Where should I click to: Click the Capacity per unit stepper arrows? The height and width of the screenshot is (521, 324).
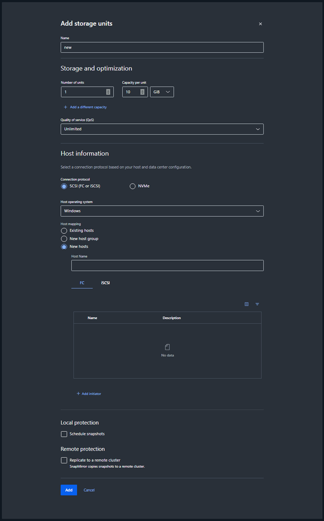pos(142,92)
